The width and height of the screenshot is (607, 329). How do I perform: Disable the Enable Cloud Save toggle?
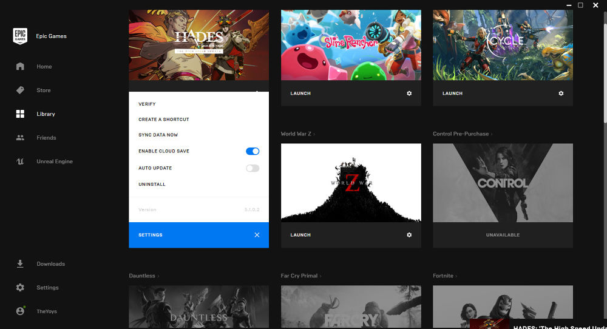(253, 151)
